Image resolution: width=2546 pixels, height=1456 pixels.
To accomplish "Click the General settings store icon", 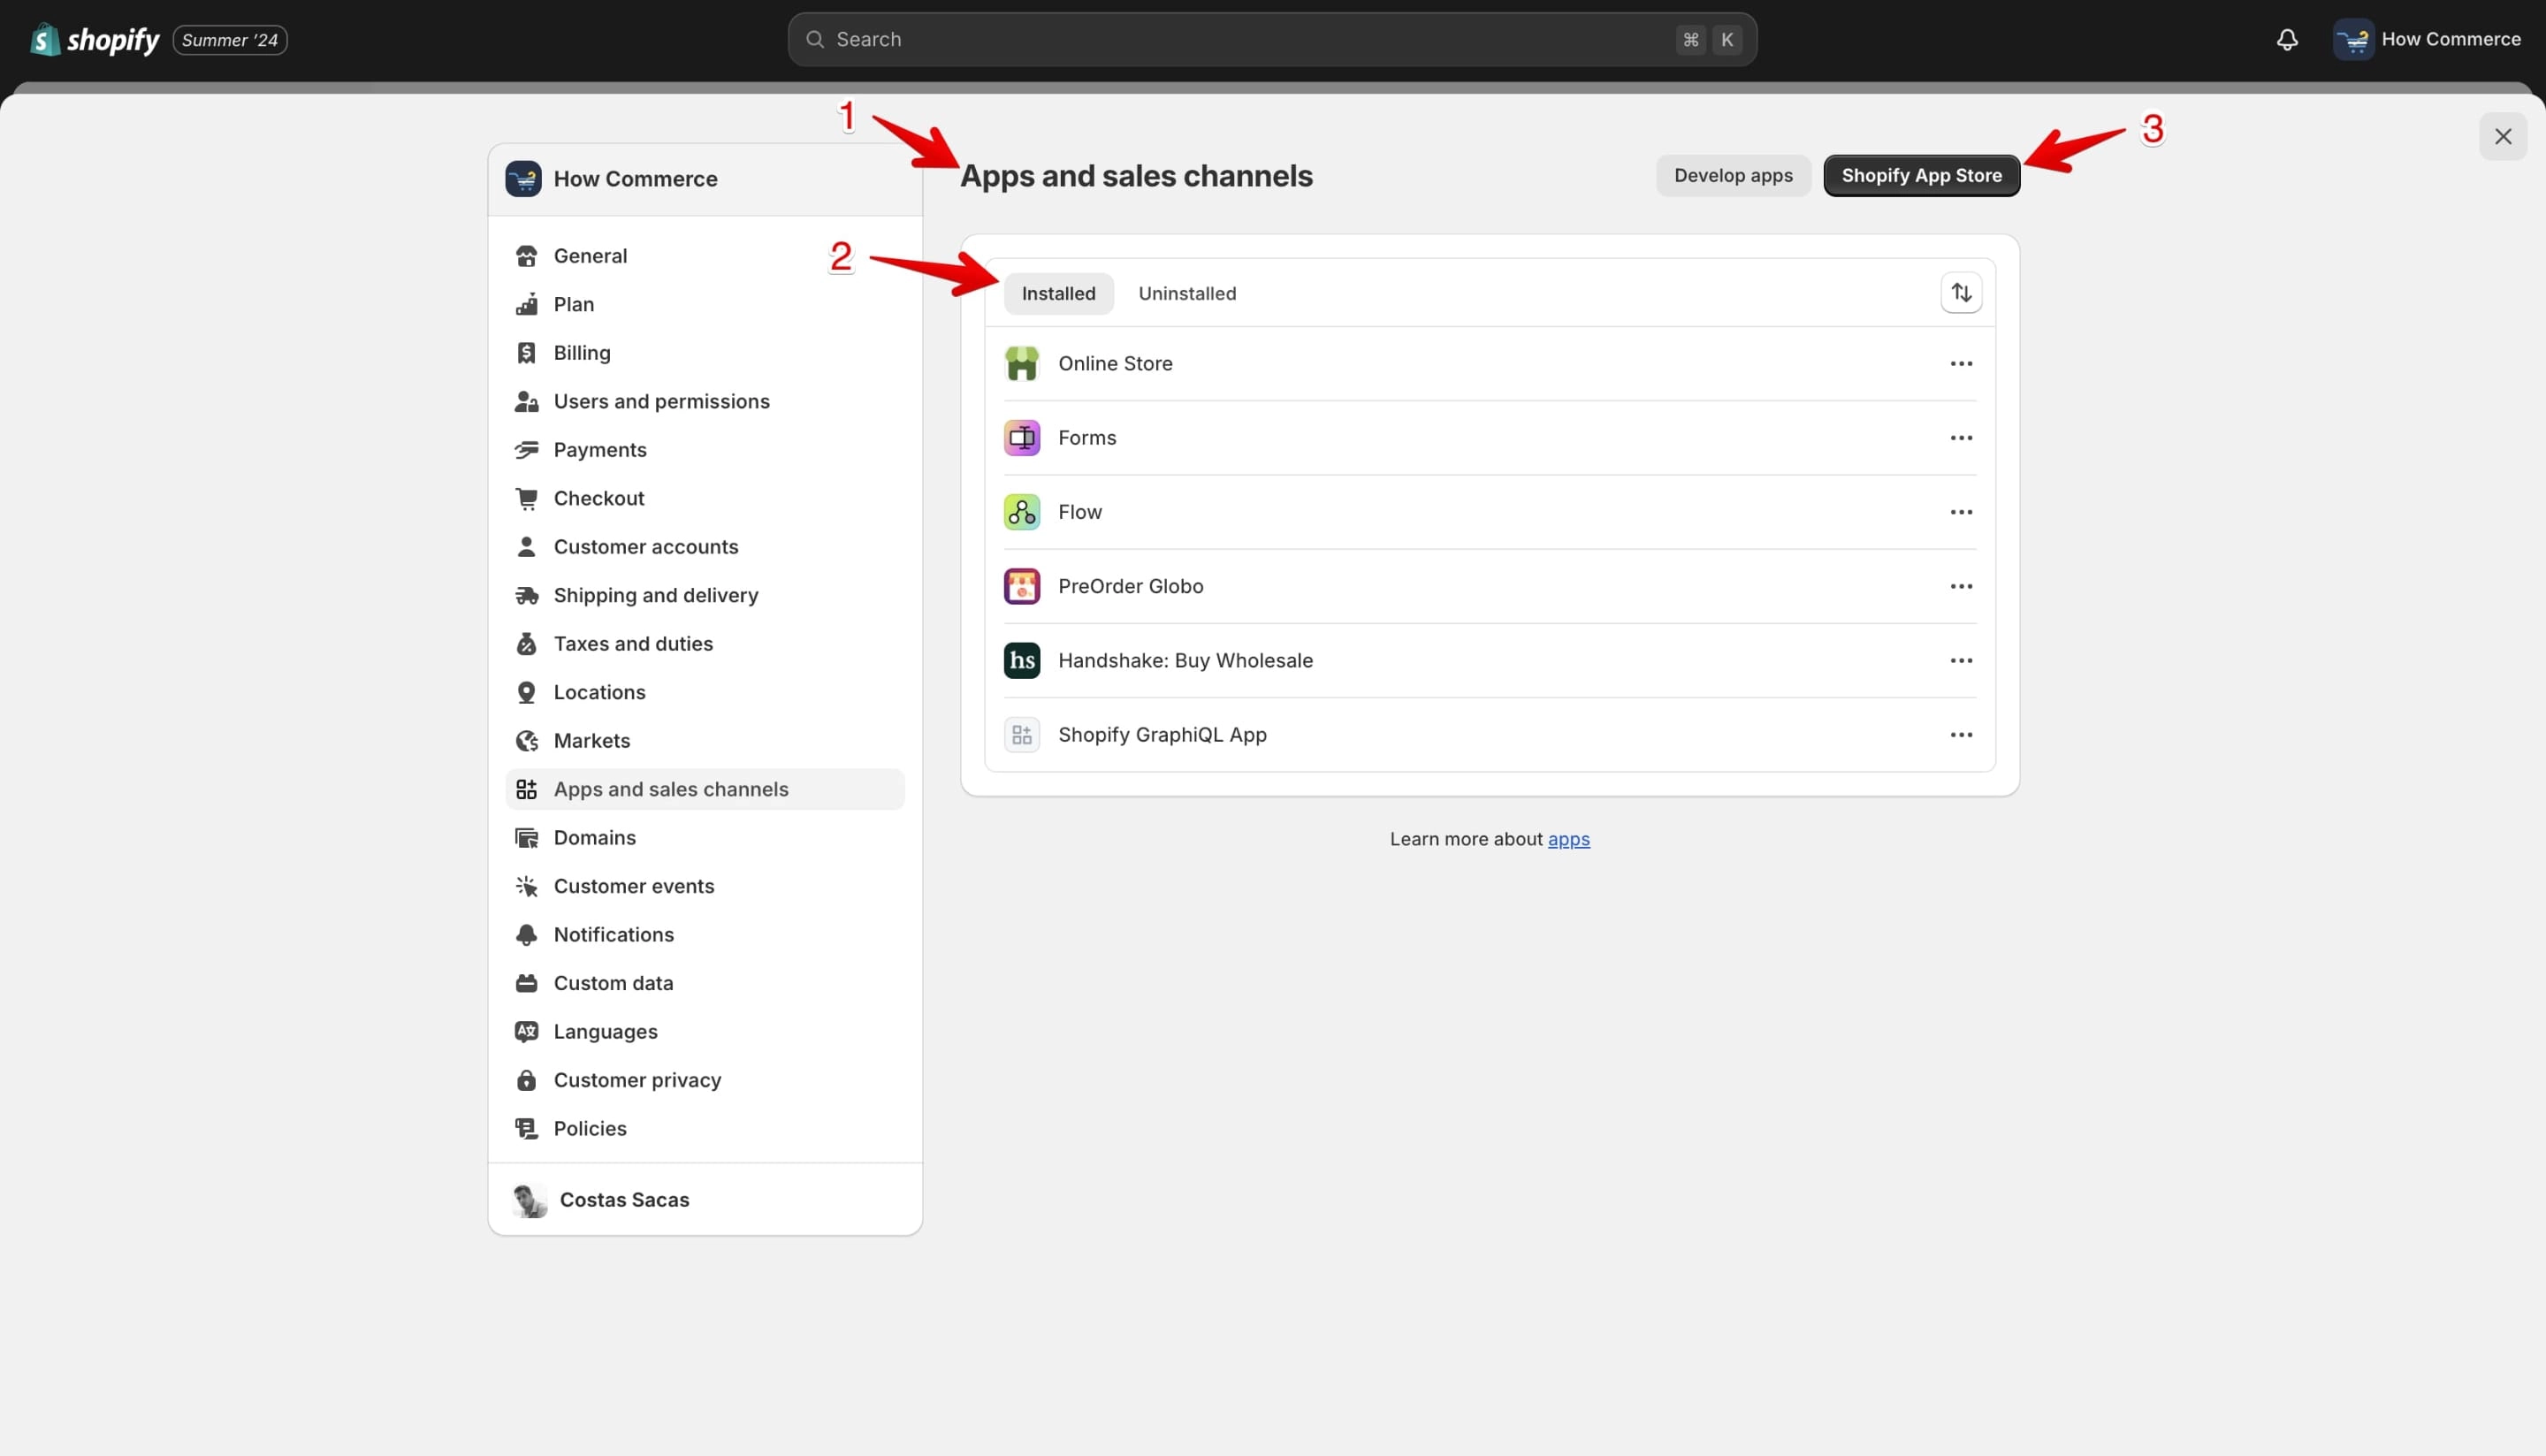I will pos(526,256).
